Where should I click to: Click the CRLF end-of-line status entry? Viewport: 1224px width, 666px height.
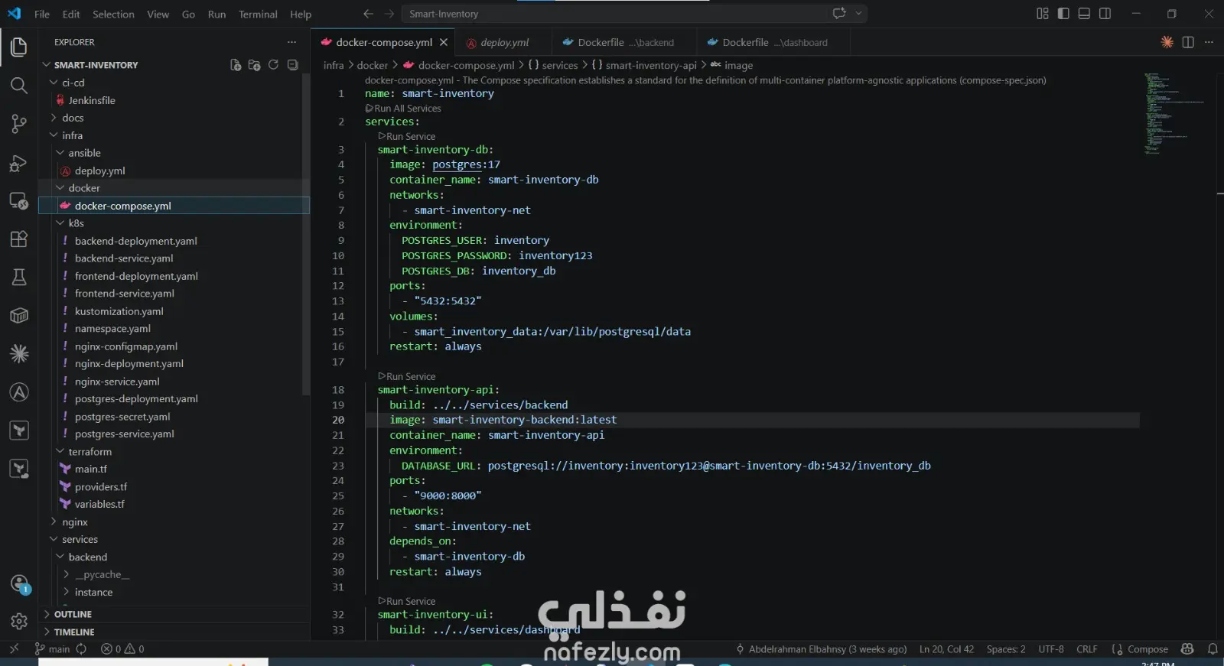pyautogui.click(x=1086, y=649)
